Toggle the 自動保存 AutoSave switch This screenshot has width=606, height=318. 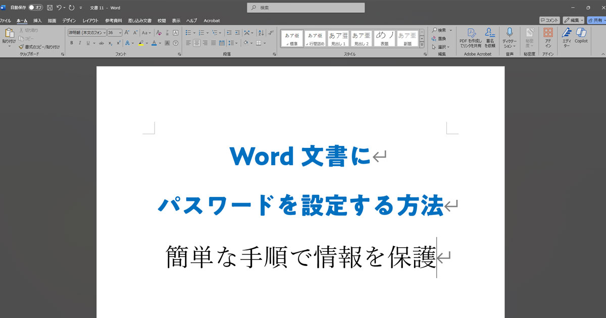[x=35, y=8]
